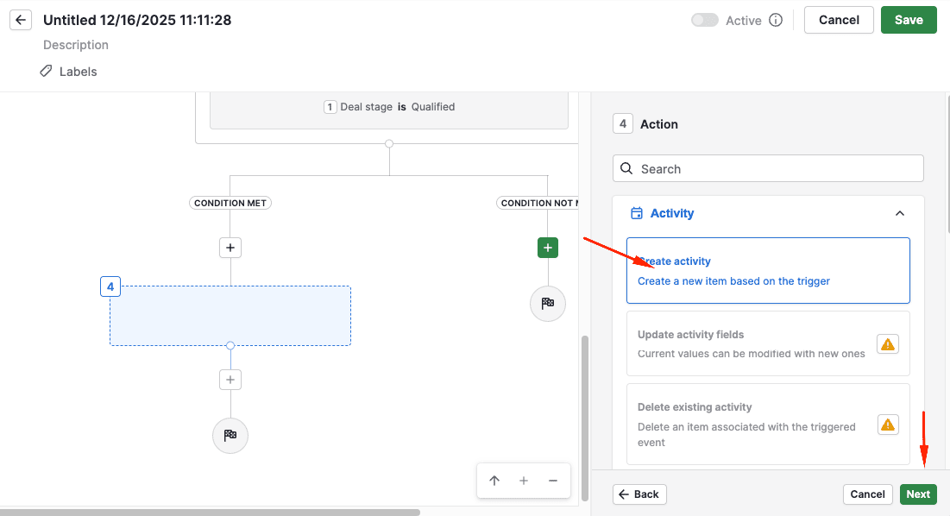Click the action Search field

pyautogui.click(x=768, y=169)
